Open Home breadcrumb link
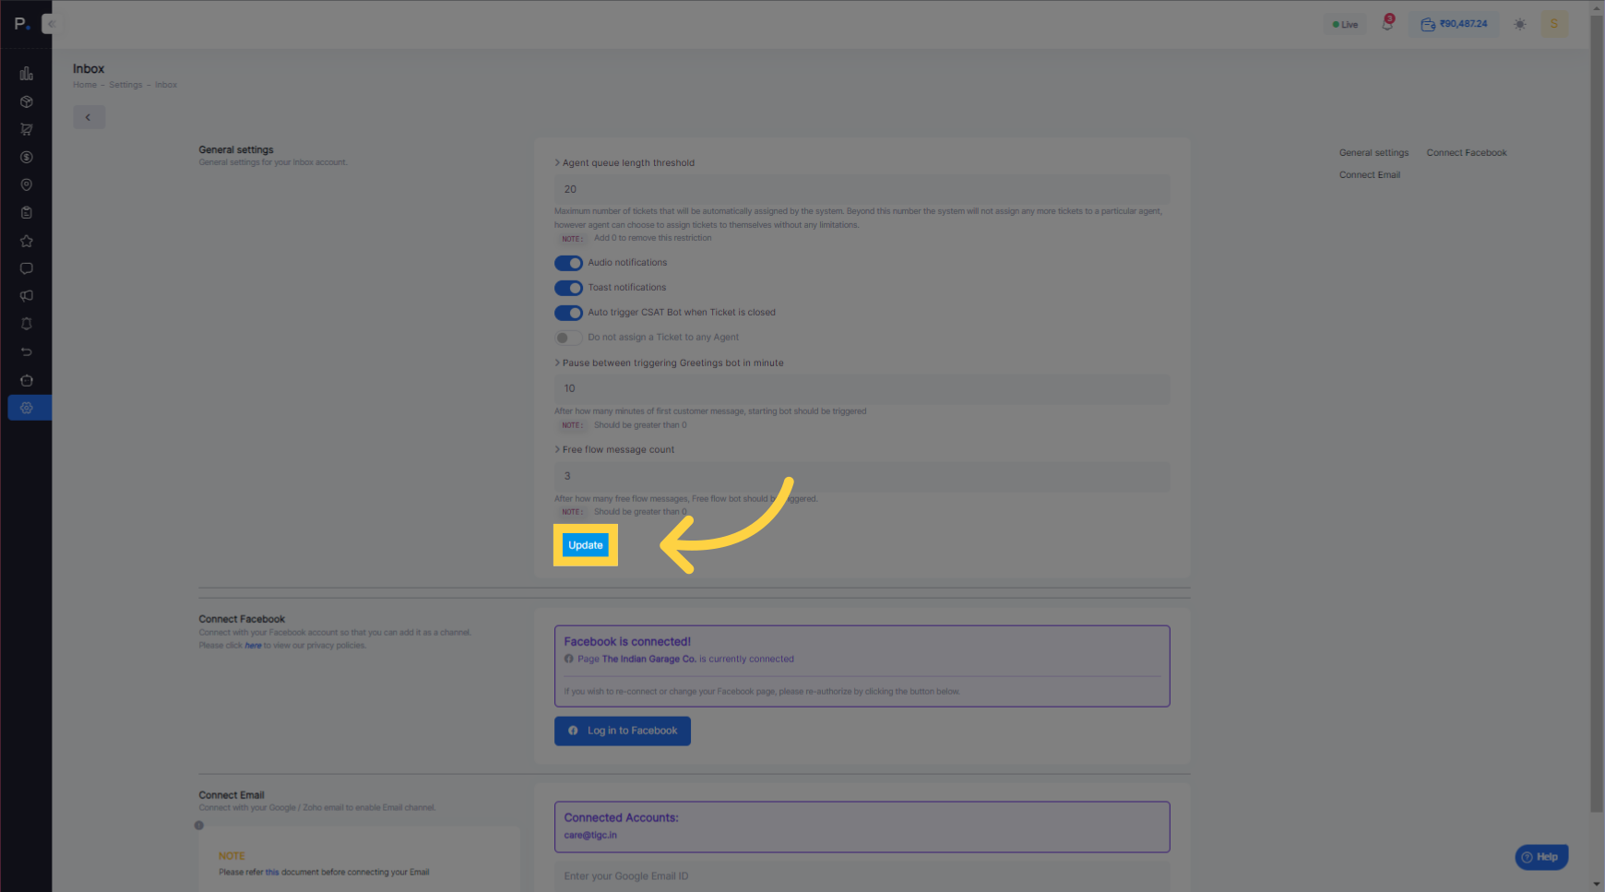This screenshot has width=1605, height=892. tap(85, 85)
